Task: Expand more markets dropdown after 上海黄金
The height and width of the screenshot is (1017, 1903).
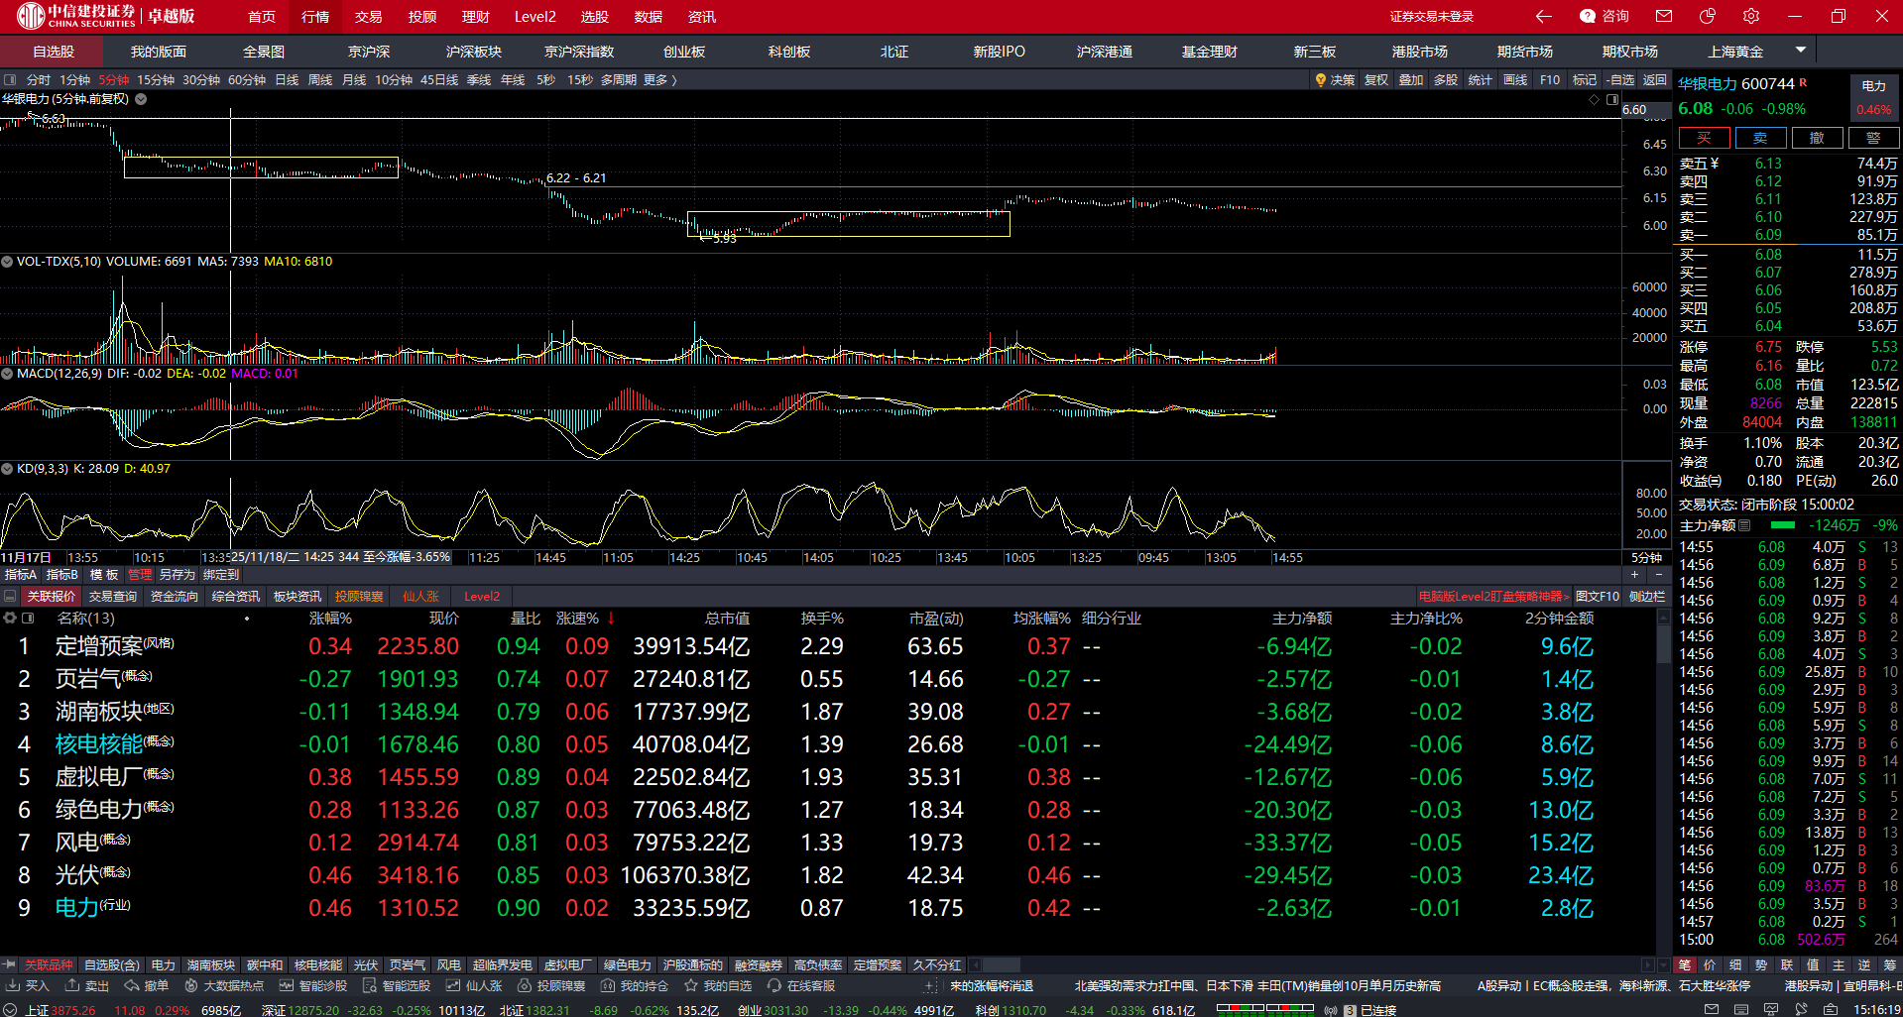Action: (x=1801, y=50)
